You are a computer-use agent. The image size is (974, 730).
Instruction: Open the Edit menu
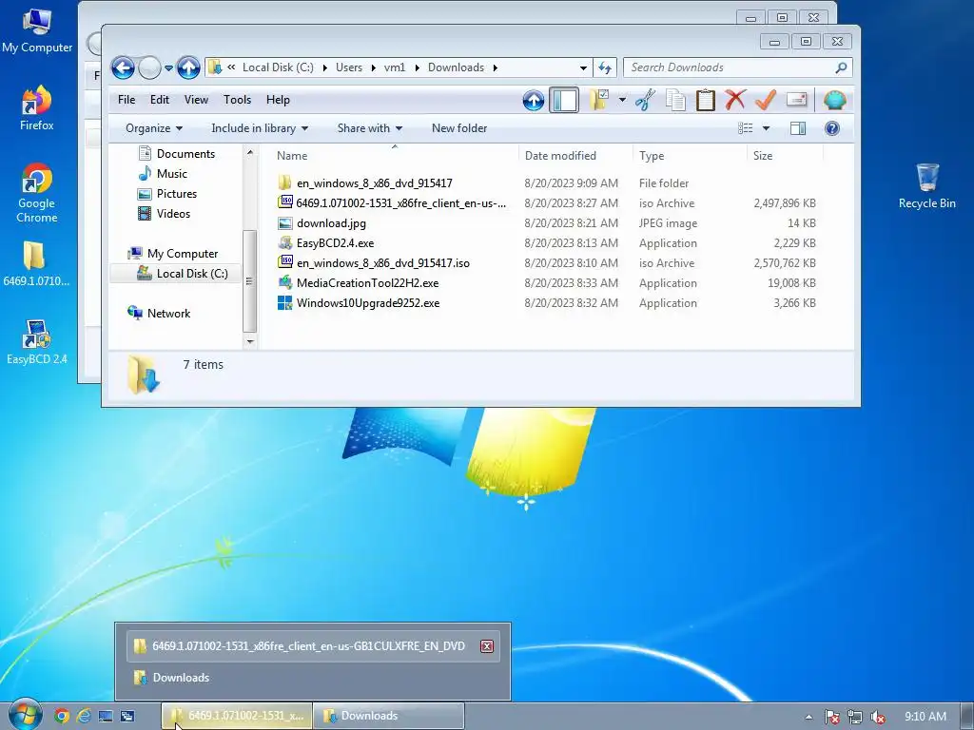tap(160, 99)
